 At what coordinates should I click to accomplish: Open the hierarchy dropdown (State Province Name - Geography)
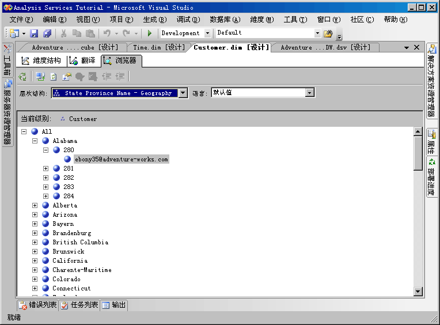(183, 93)
